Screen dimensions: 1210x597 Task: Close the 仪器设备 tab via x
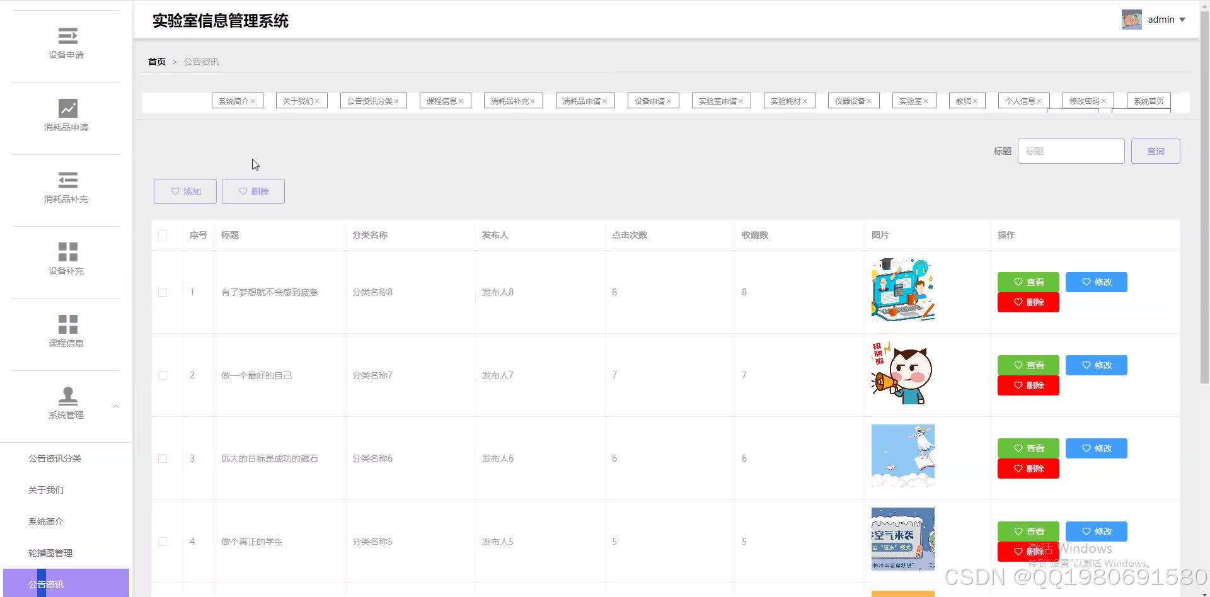click(869, 101)
